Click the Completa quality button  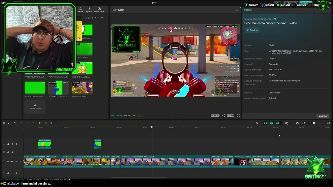[x=215, y=116]
